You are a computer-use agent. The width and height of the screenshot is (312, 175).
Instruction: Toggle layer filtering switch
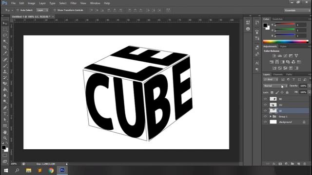point(310,79)
